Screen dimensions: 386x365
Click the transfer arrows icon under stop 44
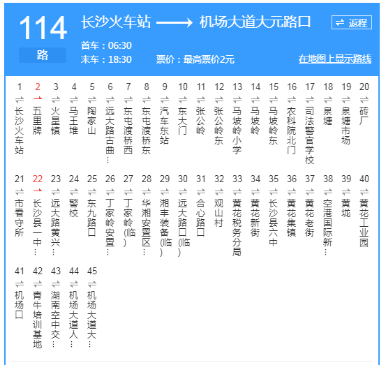(x=74, y=284)
